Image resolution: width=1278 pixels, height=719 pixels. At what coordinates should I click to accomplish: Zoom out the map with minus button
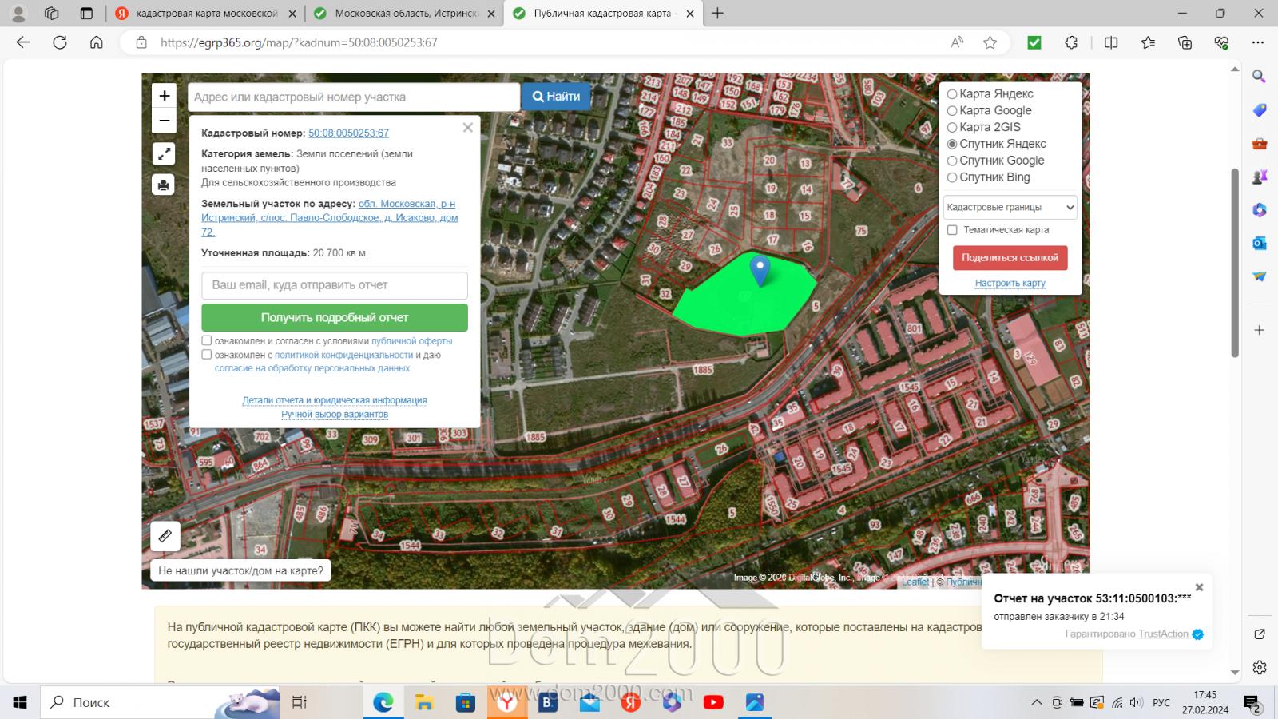(x=164, y=121)
